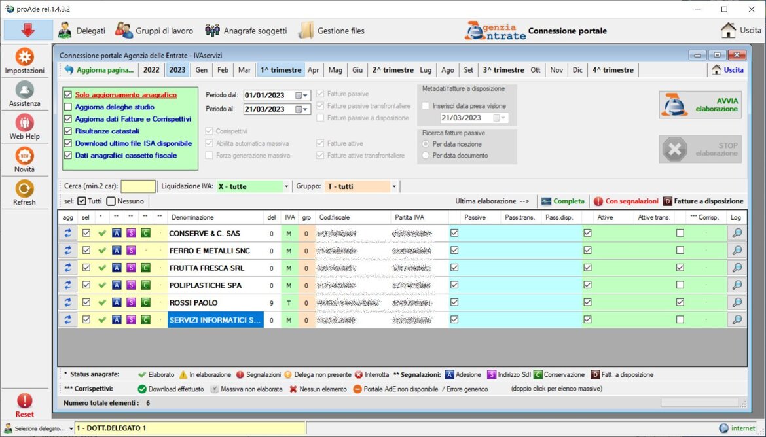Viewport: 766px width, 437px height.
Task: Expand the Liquidazione IVA dropdown
Action: point(286,186)
